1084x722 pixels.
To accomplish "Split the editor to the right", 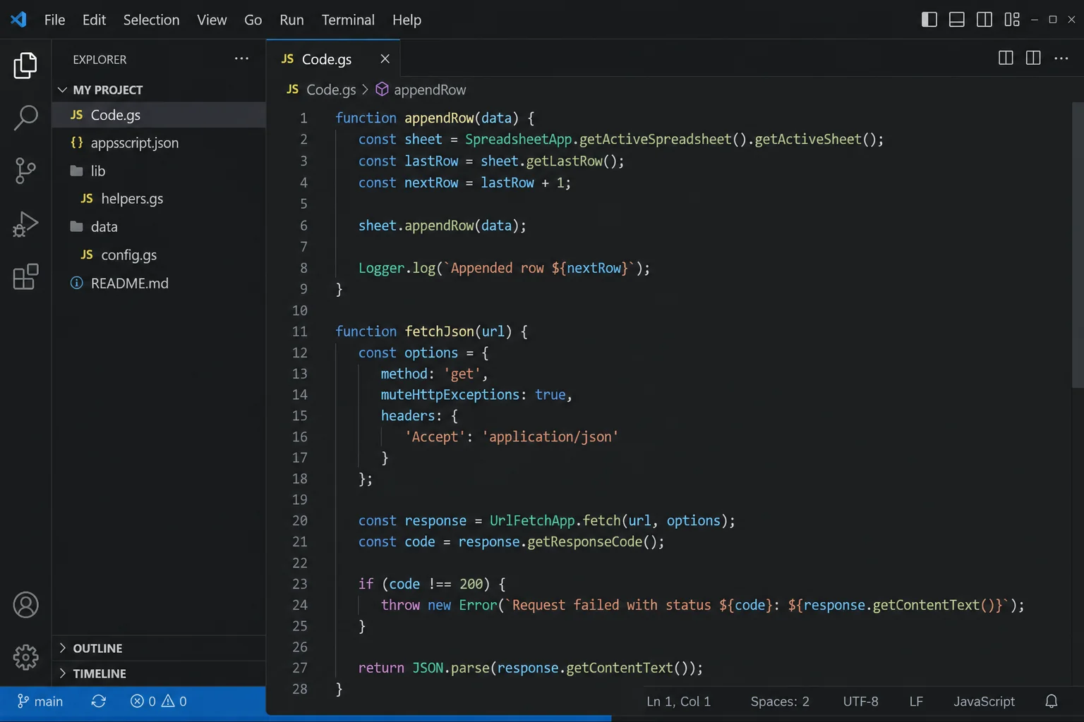I will coord(1033,59).
